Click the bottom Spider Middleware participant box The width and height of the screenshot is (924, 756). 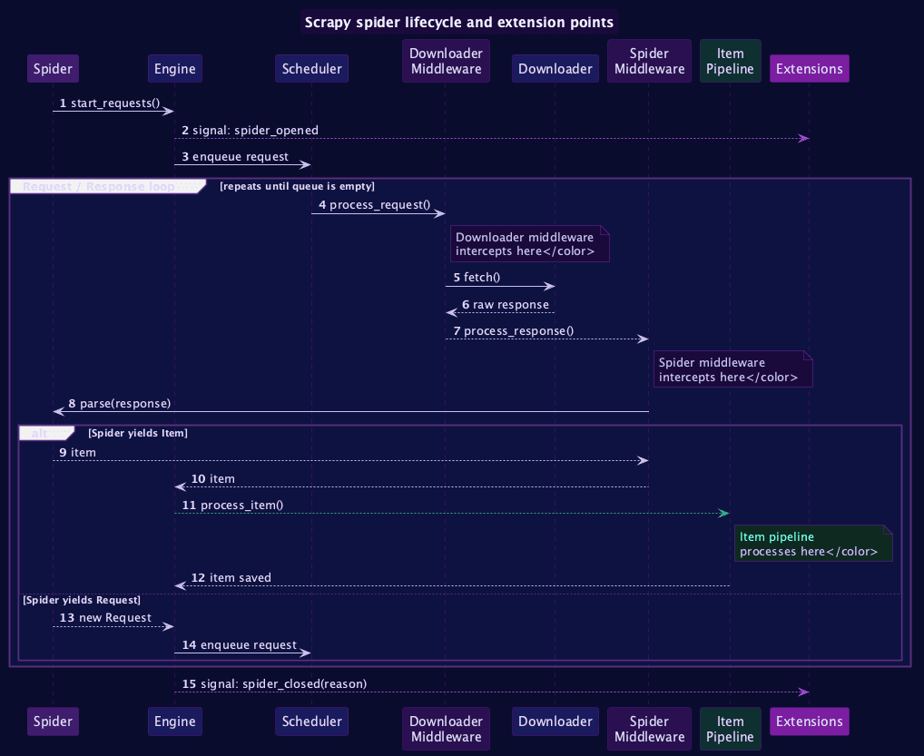(649, 729)
